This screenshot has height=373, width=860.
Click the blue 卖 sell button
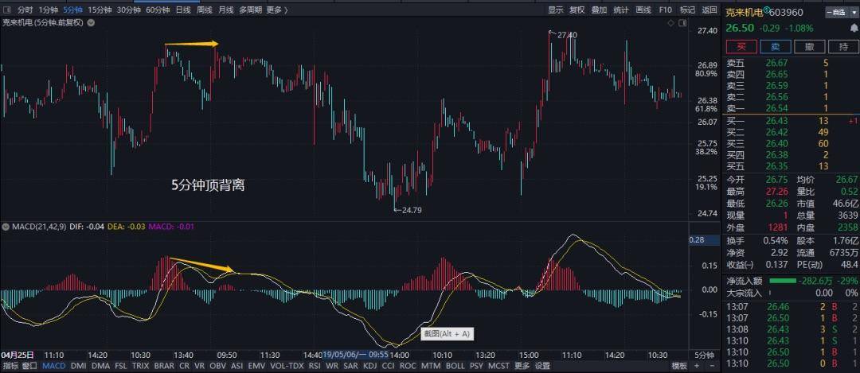click(x=775, y=47)
